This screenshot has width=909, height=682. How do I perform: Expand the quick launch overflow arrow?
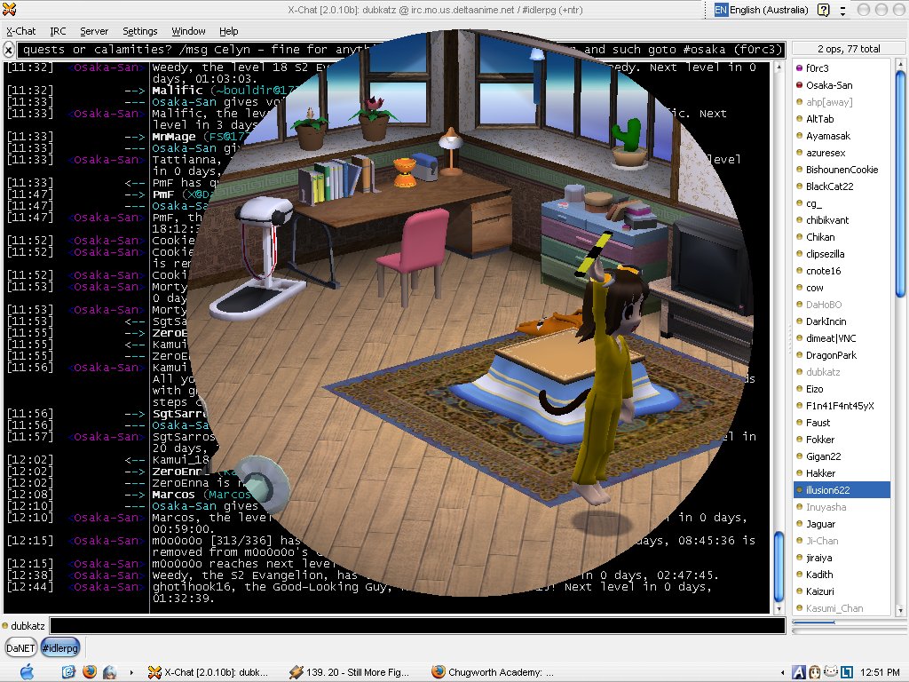coord(131,673)
